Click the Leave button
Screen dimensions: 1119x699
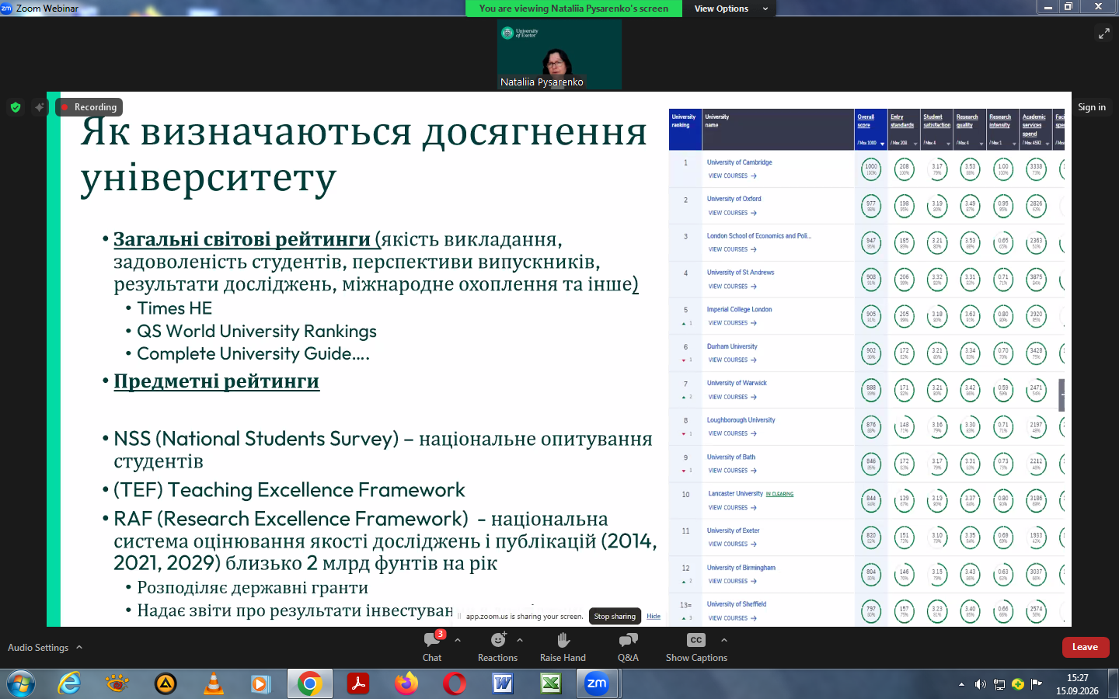1086,647
